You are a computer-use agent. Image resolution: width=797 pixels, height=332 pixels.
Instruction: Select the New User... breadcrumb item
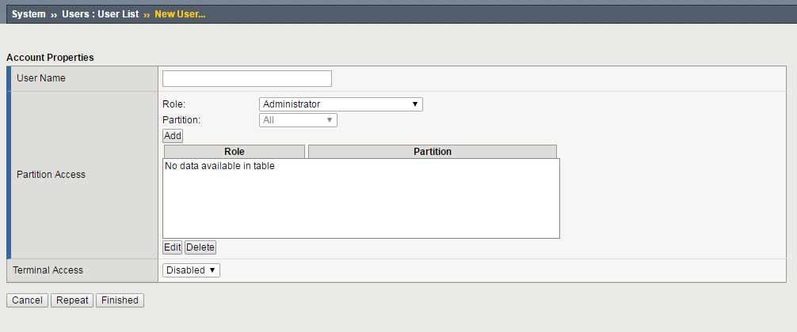[x=180, y=14]
